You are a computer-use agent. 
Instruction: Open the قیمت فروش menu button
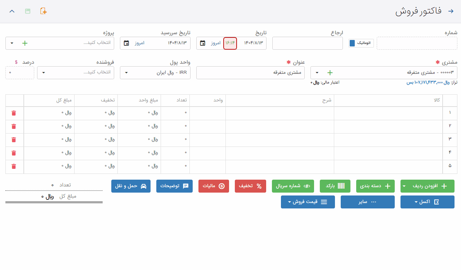point(308,202)
